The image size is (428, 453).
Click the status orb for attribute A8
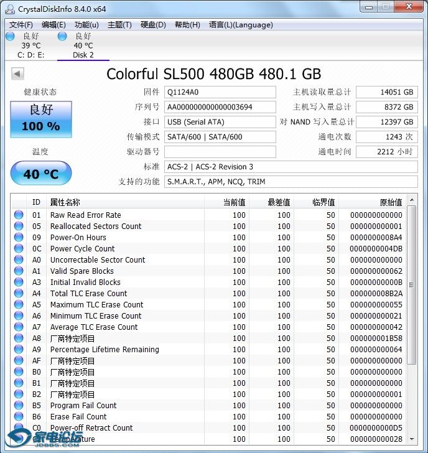point(19,338)
